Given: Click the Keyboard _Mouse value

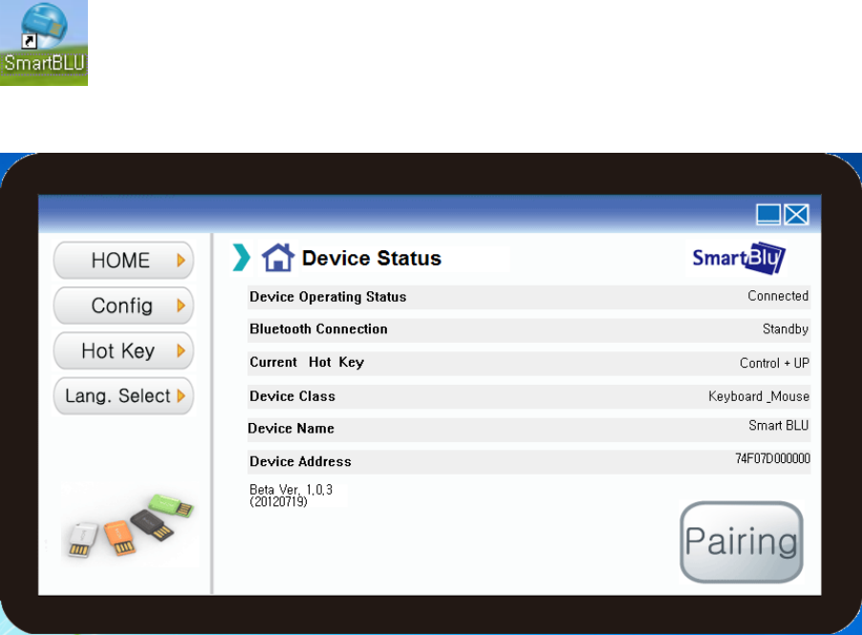Looking at the screenshot, I should [759, 396].
